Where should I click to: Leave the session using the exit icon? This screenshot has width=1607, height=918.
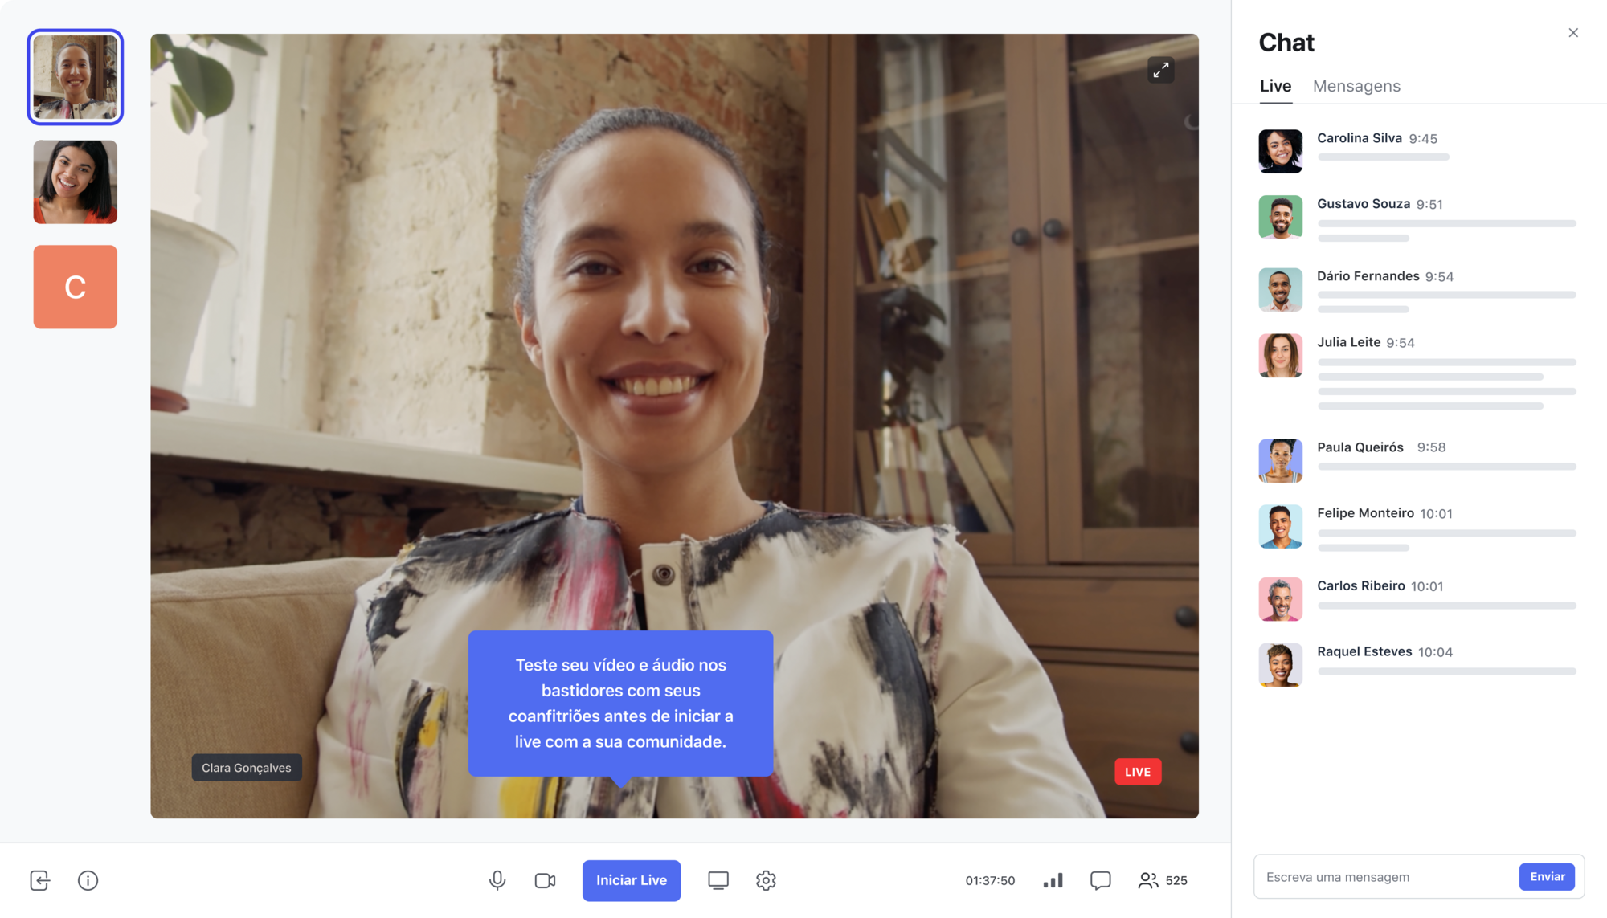point(39,880)
